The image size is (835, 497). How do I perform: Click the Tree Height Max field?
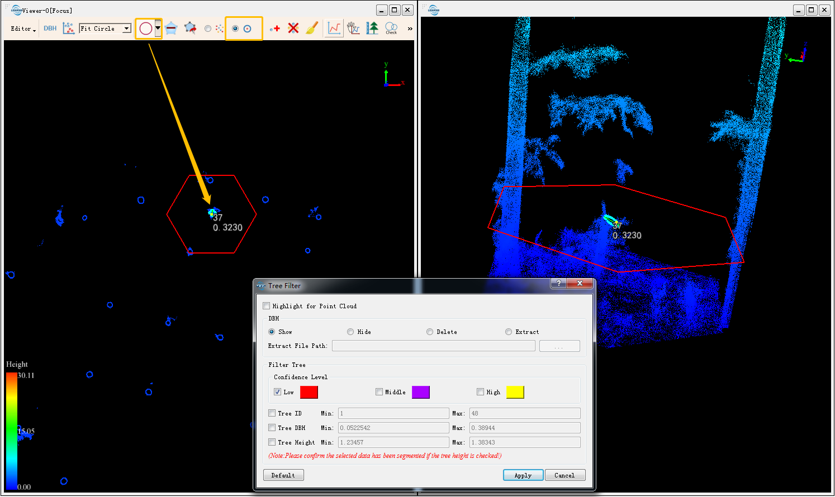pyautogui.click(x=525, y=442)
